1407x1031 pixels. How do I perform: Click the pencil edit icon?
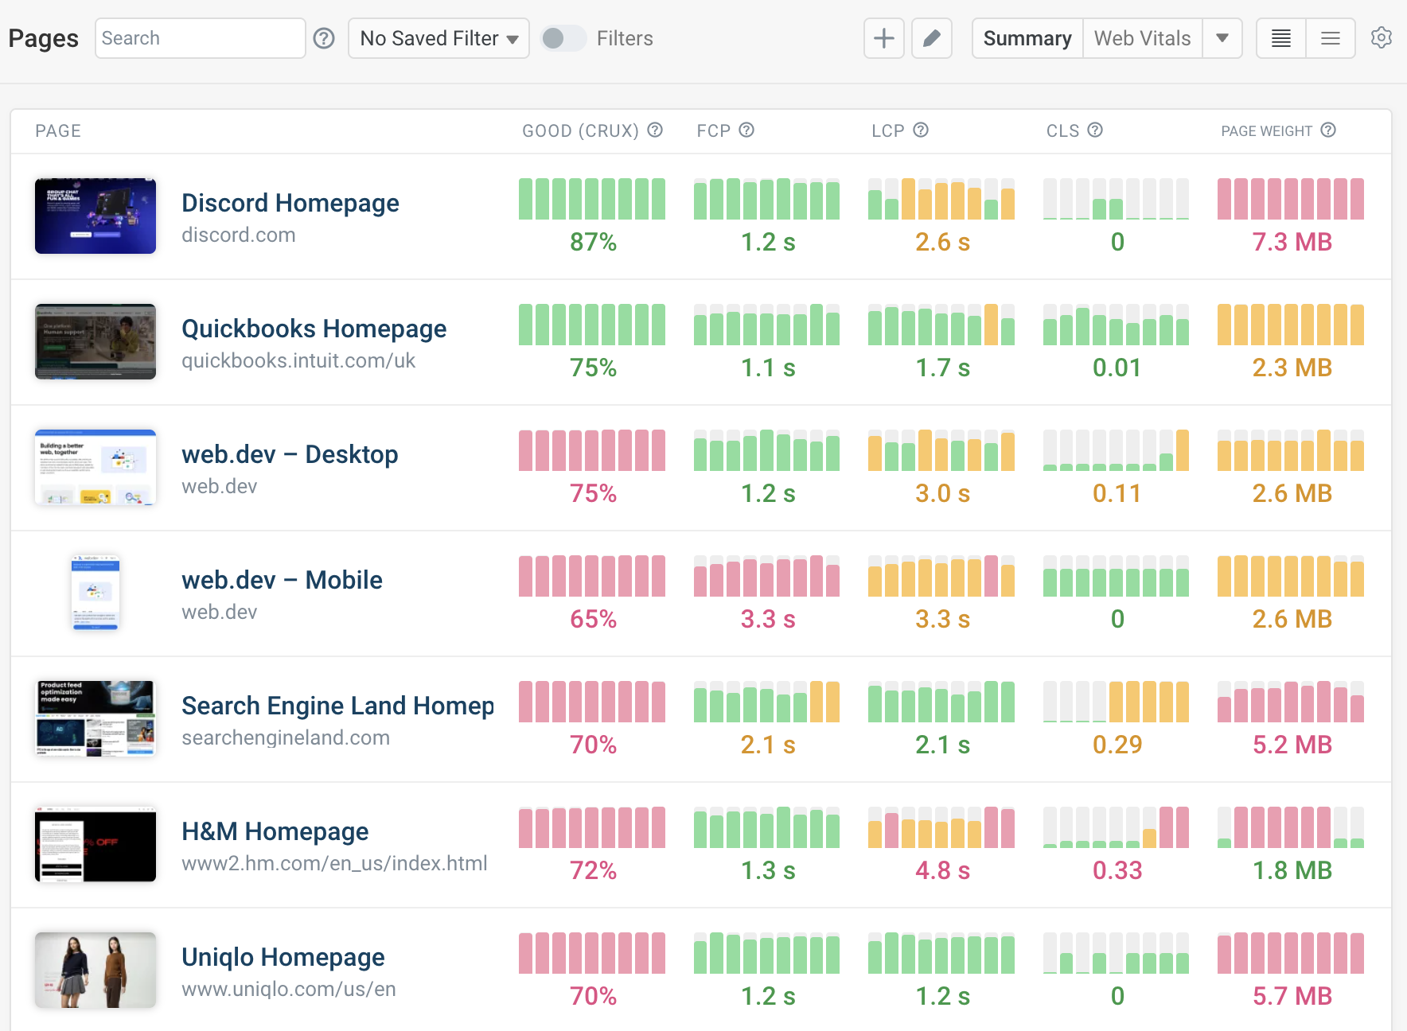(x=931, y=38)
